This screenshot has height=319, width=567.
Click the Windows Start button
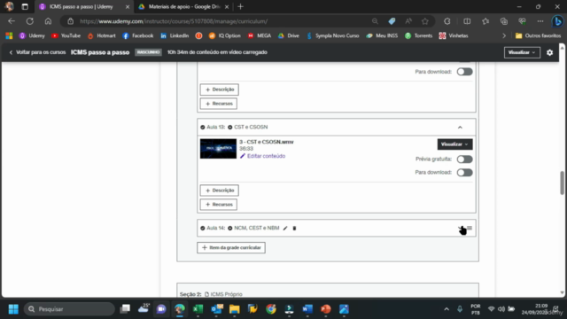[13, 309]
